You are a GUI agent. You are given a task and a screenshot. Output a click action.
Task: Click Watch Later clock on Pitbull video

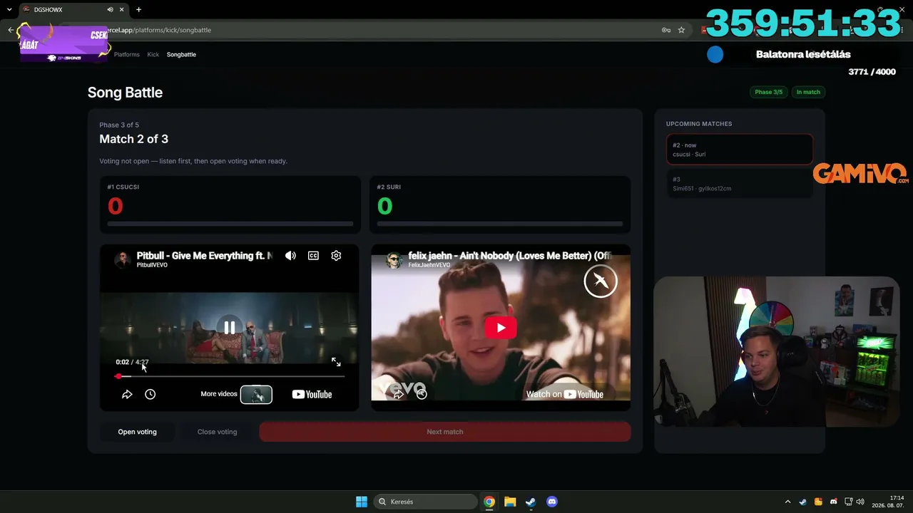pyautogui.click(x=150, y=394)
